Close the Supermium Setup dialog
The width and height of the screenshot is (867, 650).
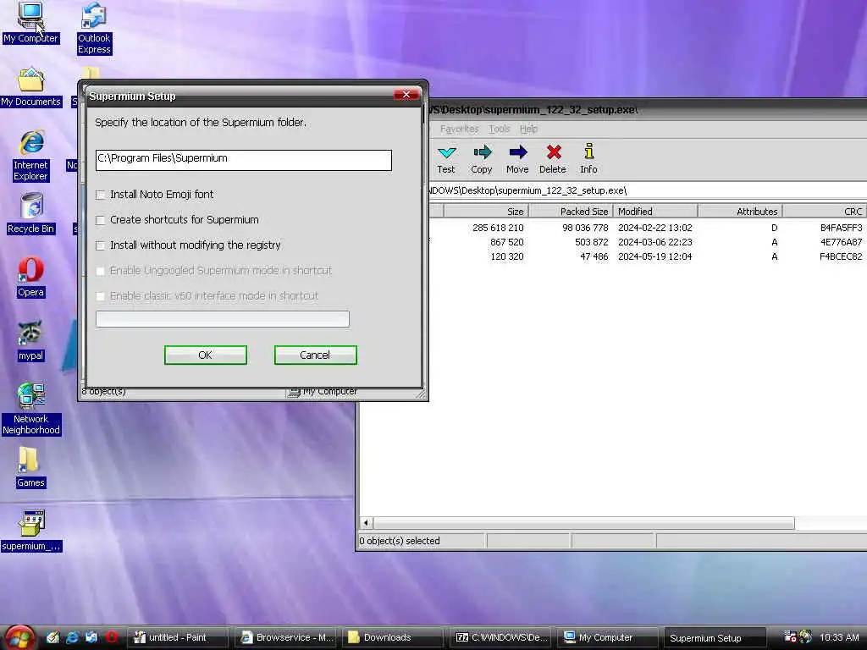click(x=406, y=95)
